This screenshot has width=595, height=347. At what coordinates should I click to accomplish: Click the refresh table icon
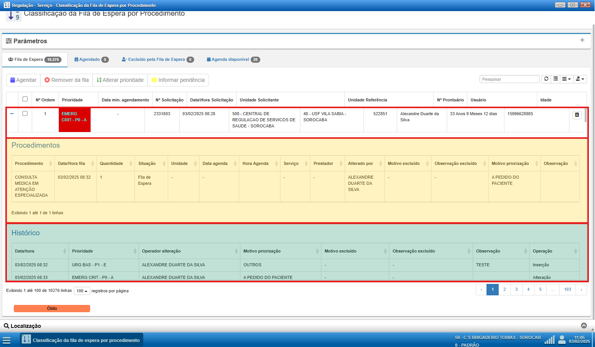546,79
